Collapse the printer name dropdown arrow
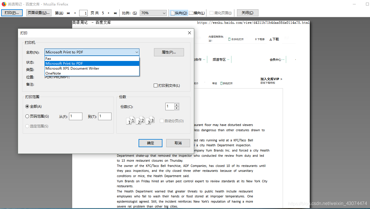Viewport: 370px width, 209px height. coord(137,52)
